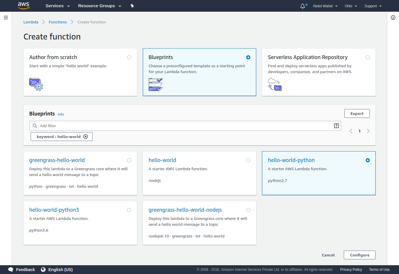
Task: Click the Feedback label in footer
Action: (x=25, y=270)
